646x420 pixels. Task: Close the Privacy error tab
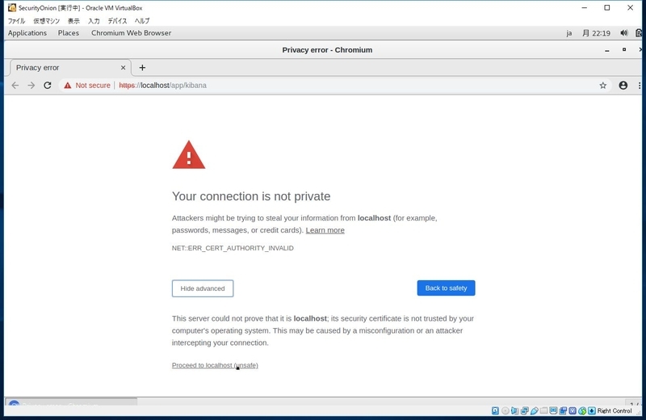[x=123, y=68]
